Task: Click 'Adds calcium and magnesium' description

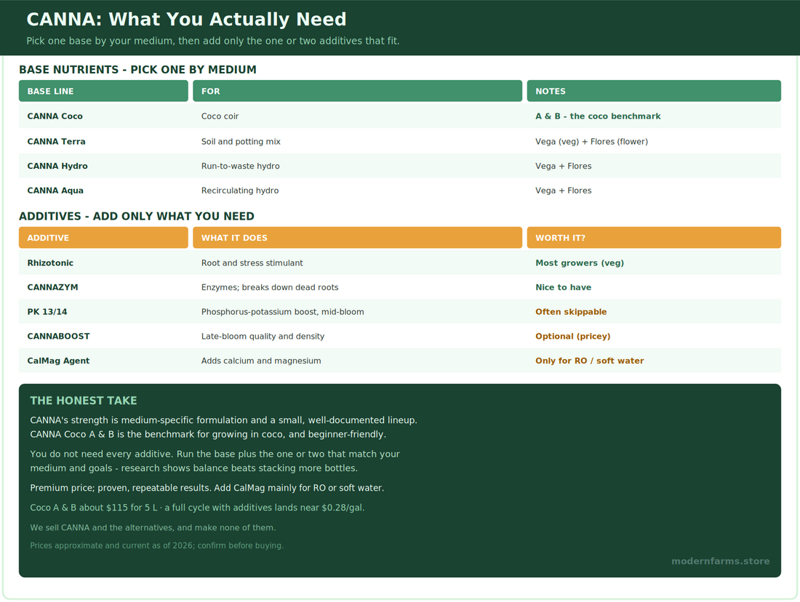Action: click(261, 361)
